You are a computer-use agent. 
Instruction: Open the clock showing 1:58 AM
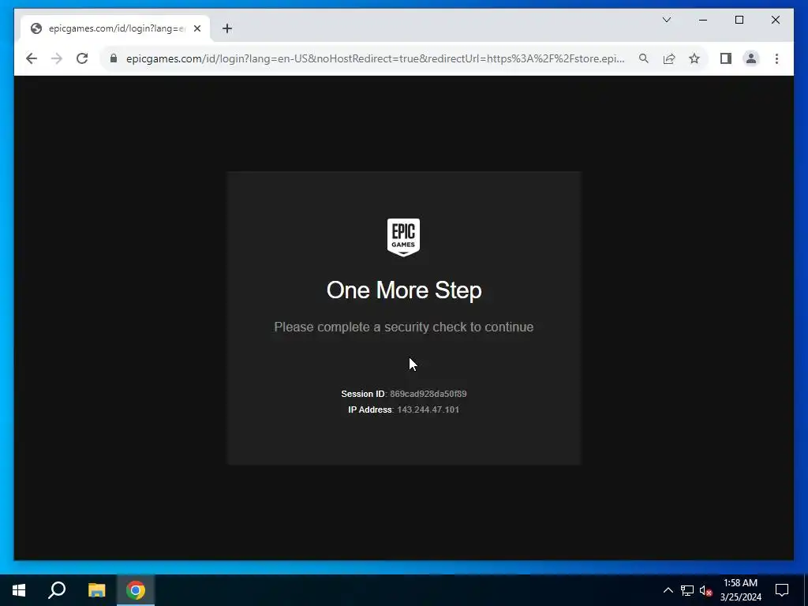click(x=740, y=590)
